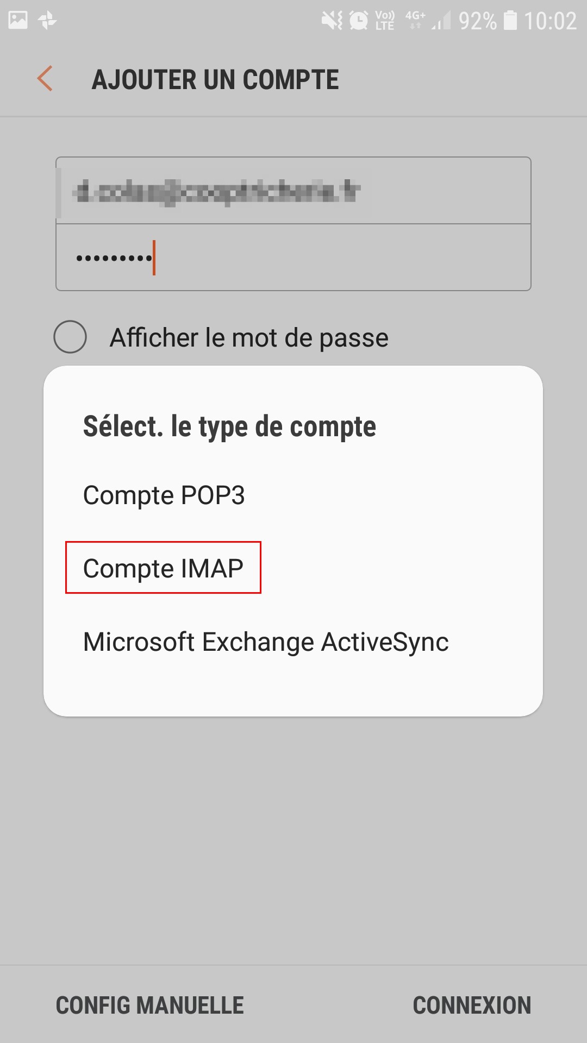Tap the 4G+ signal strength icon
Image resolution: width=587 pixels, height=1043 pixels.
pyautogui.click(x=428, y=21)
